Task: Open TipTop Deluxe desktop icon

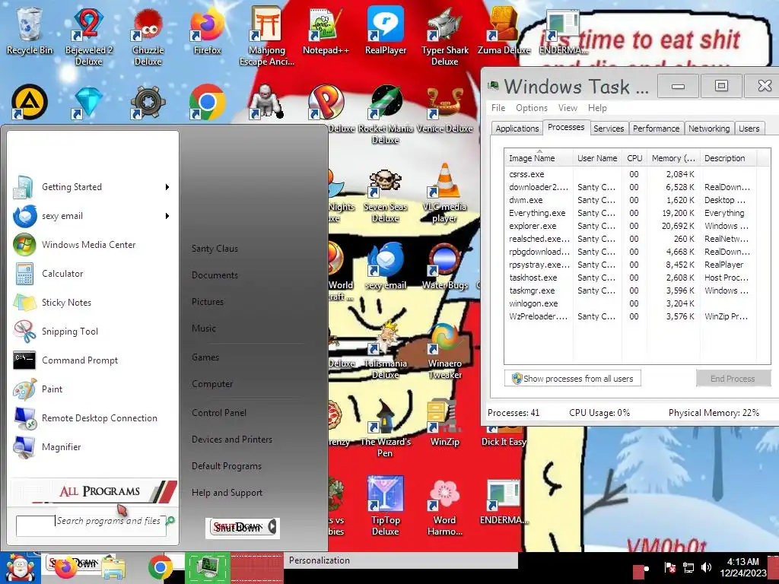Action: (386, 506)
